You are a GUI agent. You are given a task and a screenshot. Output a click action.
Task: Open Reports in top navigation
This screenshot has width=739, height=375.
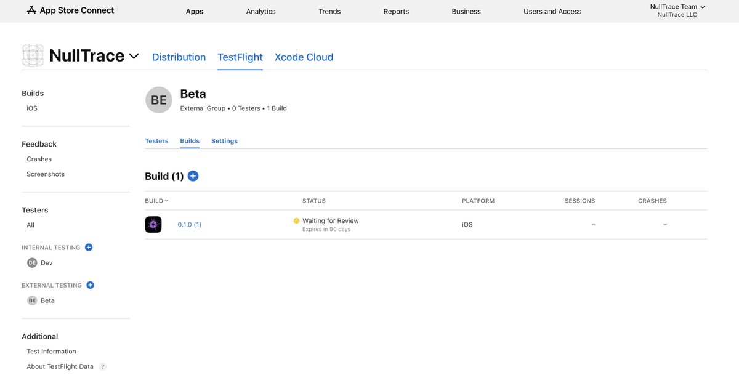pos(396,12)
